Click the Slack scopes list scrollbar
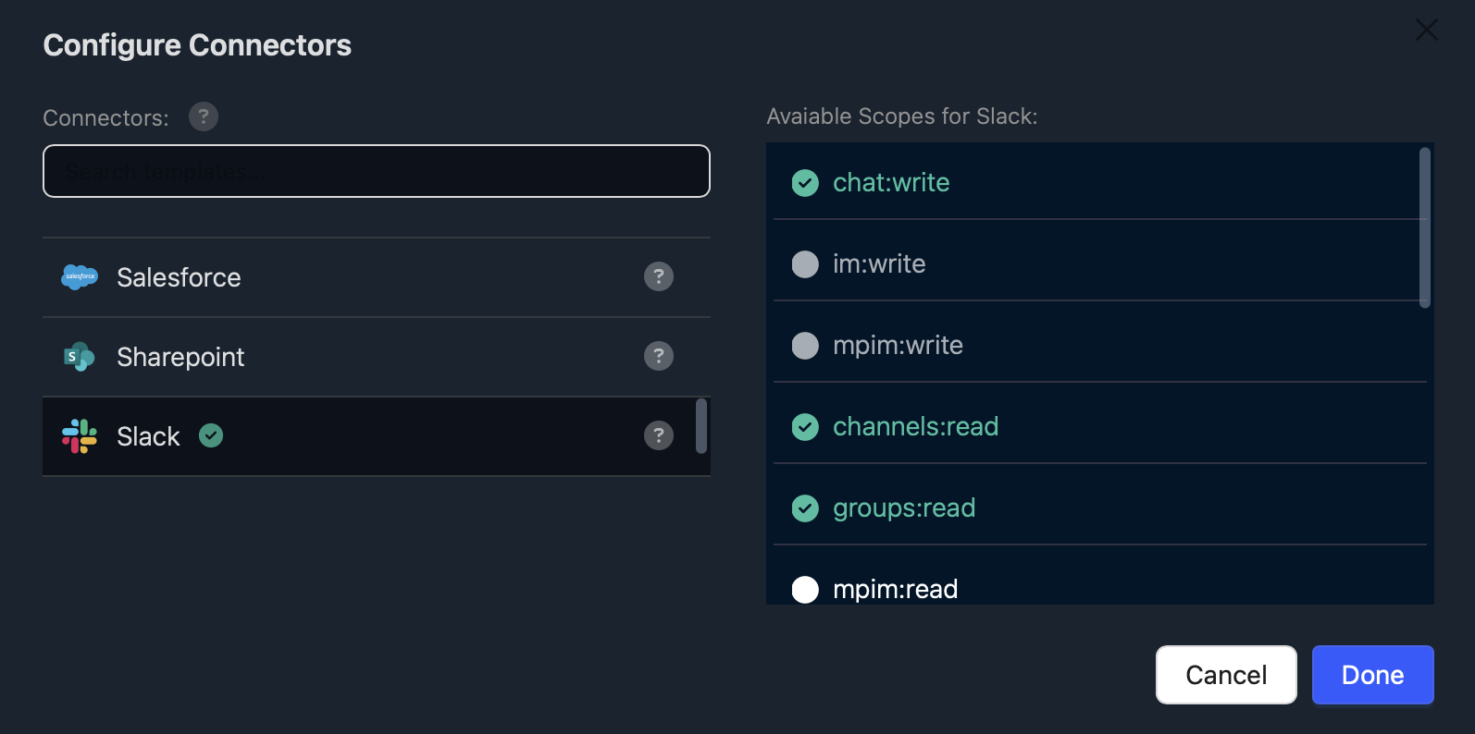Image resolution: width=1475 pixels, height=734 pixels. 1424,227
